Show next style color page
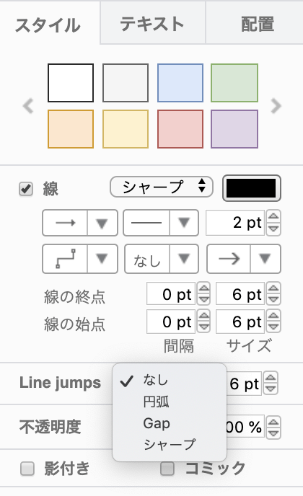 click(x=276, y=106)
